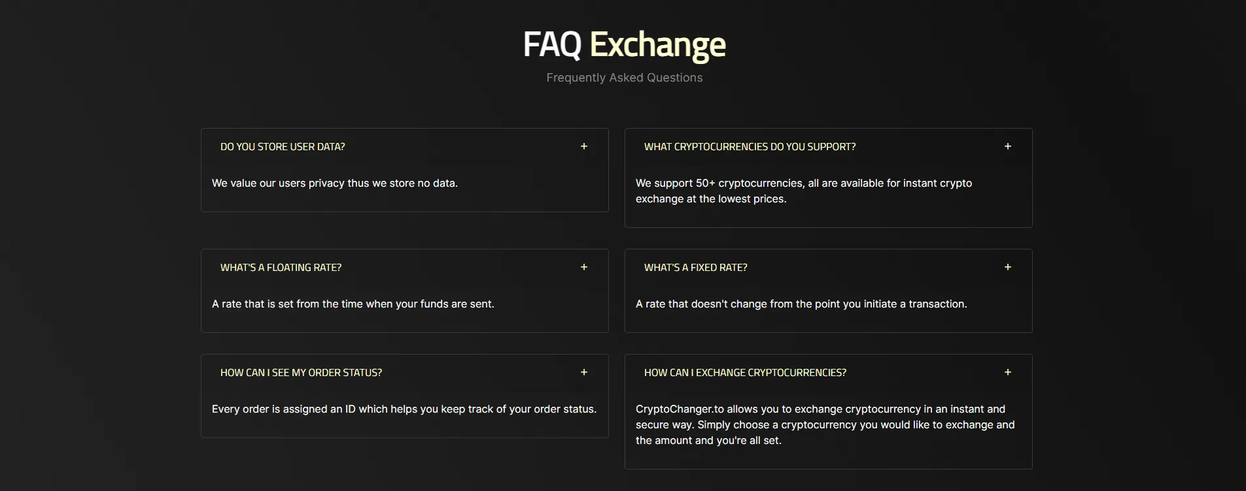
Task: Open the 'HOW CAN I SEE MY ORDER STATUS?' heading
Action: pos(301,373)
